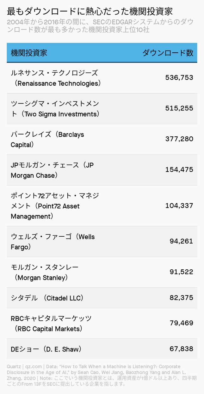The image size is (204, 394).
Task: Click the ダウンロード数 column header
Action: coord(168,53)
